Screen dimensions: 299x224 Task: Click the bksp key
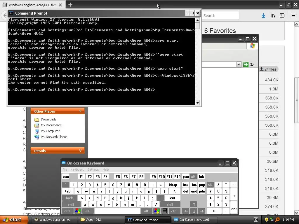[173, 185]
